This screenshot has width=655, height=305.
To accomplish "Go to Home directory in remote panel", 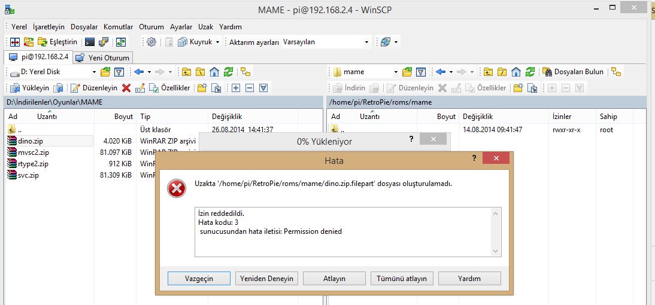I will click(x=516, y=72).
